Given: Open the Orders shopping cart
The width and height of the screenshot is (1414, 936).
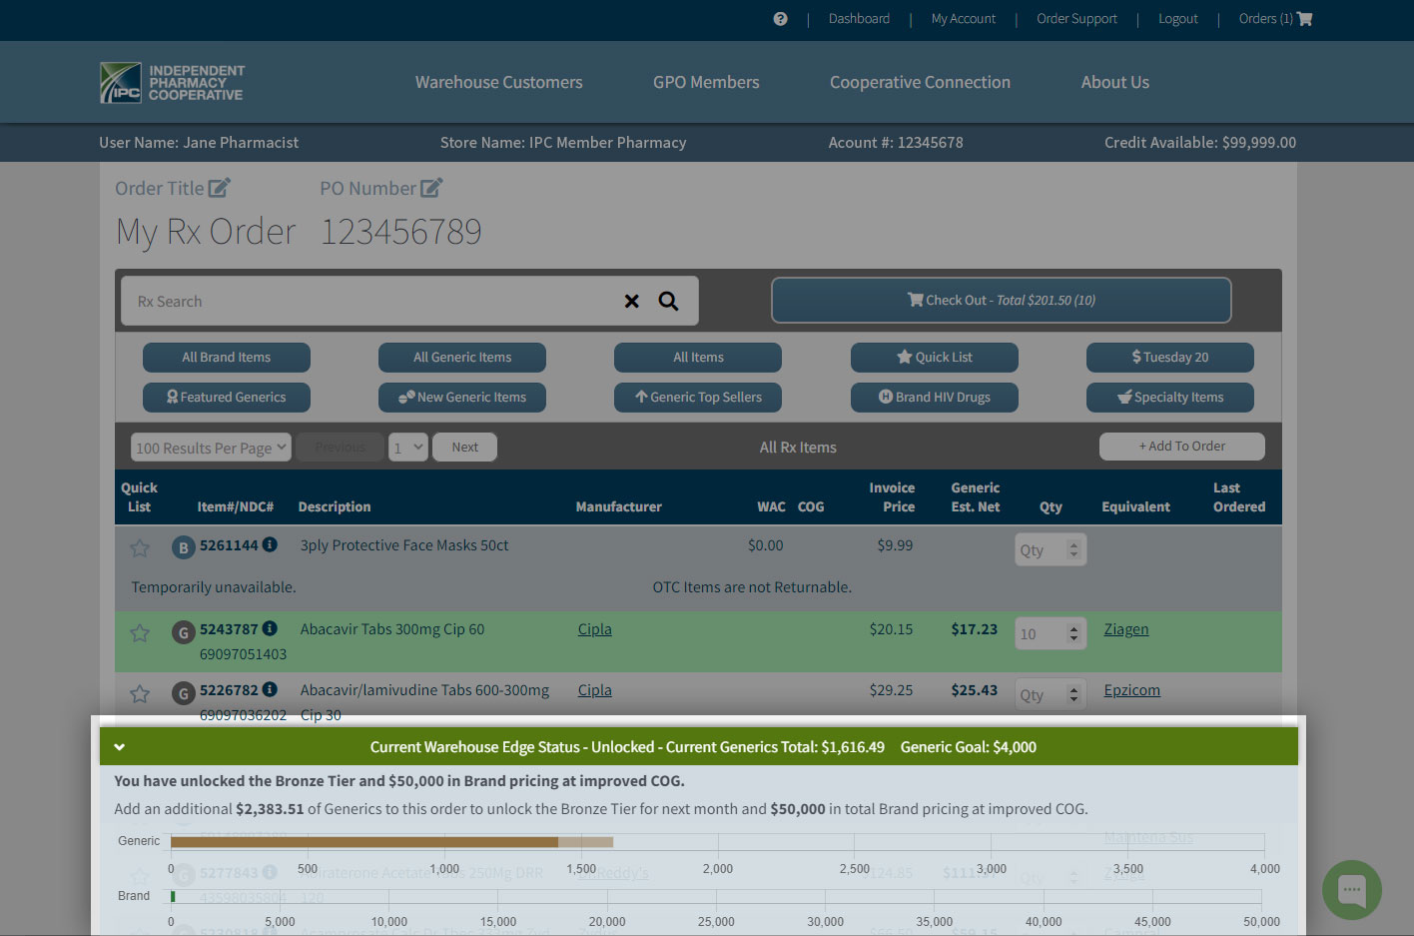Looking at the screenshot, I should [1275, 19].
